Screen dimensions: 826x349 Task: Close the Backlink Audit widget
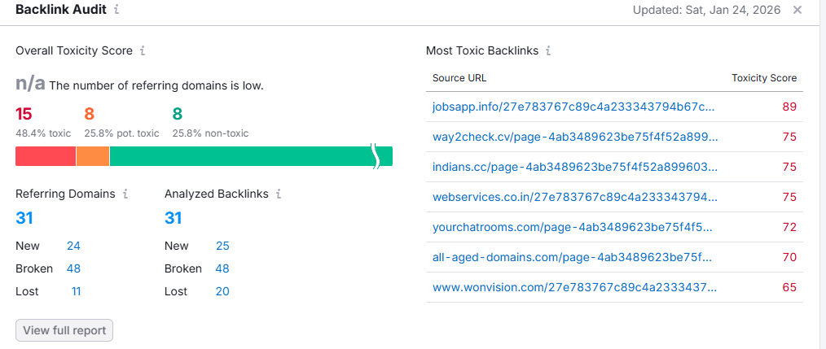pos(797,10)
